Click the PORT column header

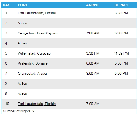point(23,5)
